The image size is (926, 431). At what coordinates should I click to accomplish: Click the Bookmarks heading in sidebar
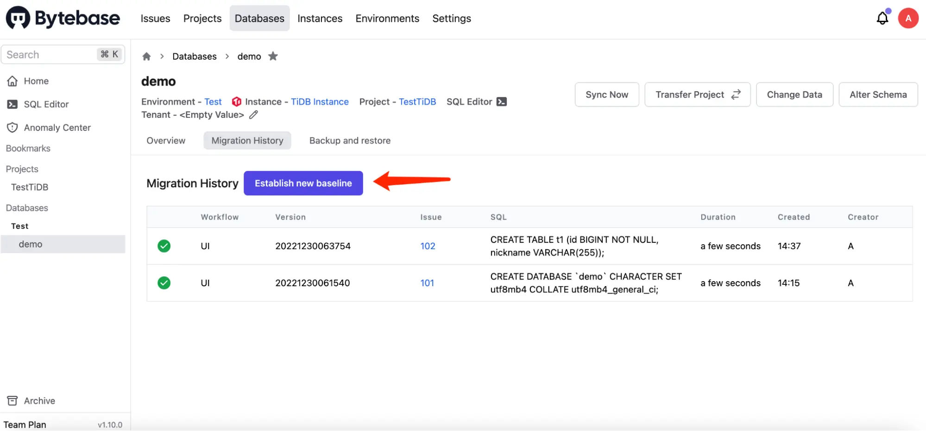pyautogui.click(x=28, y=148)
